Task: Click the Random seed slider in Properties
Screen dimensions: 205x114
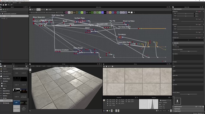Action: [189, 40]
